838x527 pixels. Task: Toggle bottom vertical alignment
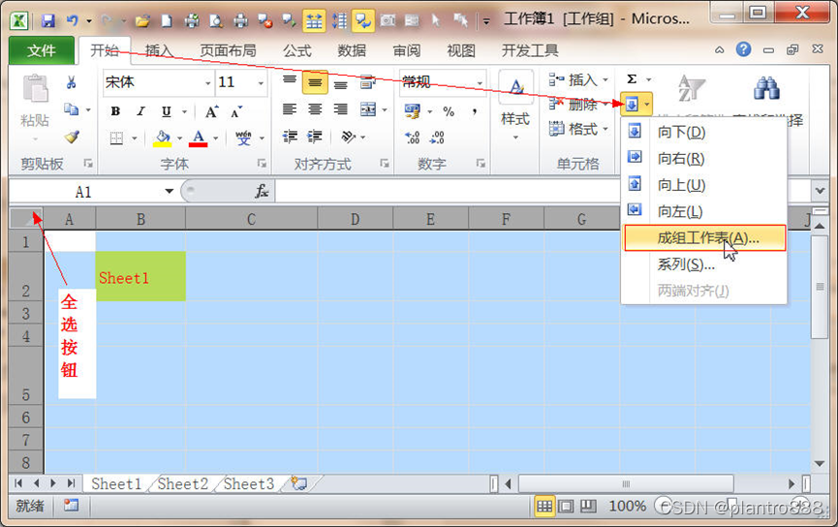coord(340,83)
